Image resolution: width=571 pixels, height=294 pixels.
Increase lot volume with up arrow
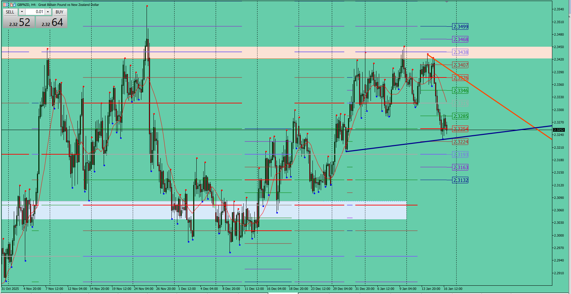[48, 12]
